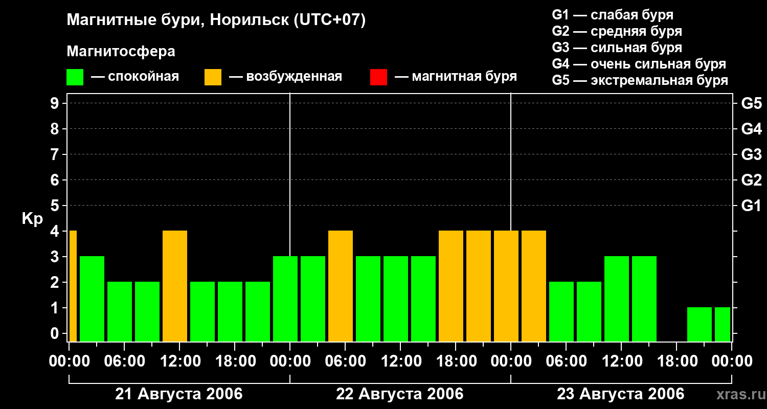The image size is (767, 409).
Task: Click the '— магнитная буря' legend label
Action: pyautogui.click(x=456, y=77)
